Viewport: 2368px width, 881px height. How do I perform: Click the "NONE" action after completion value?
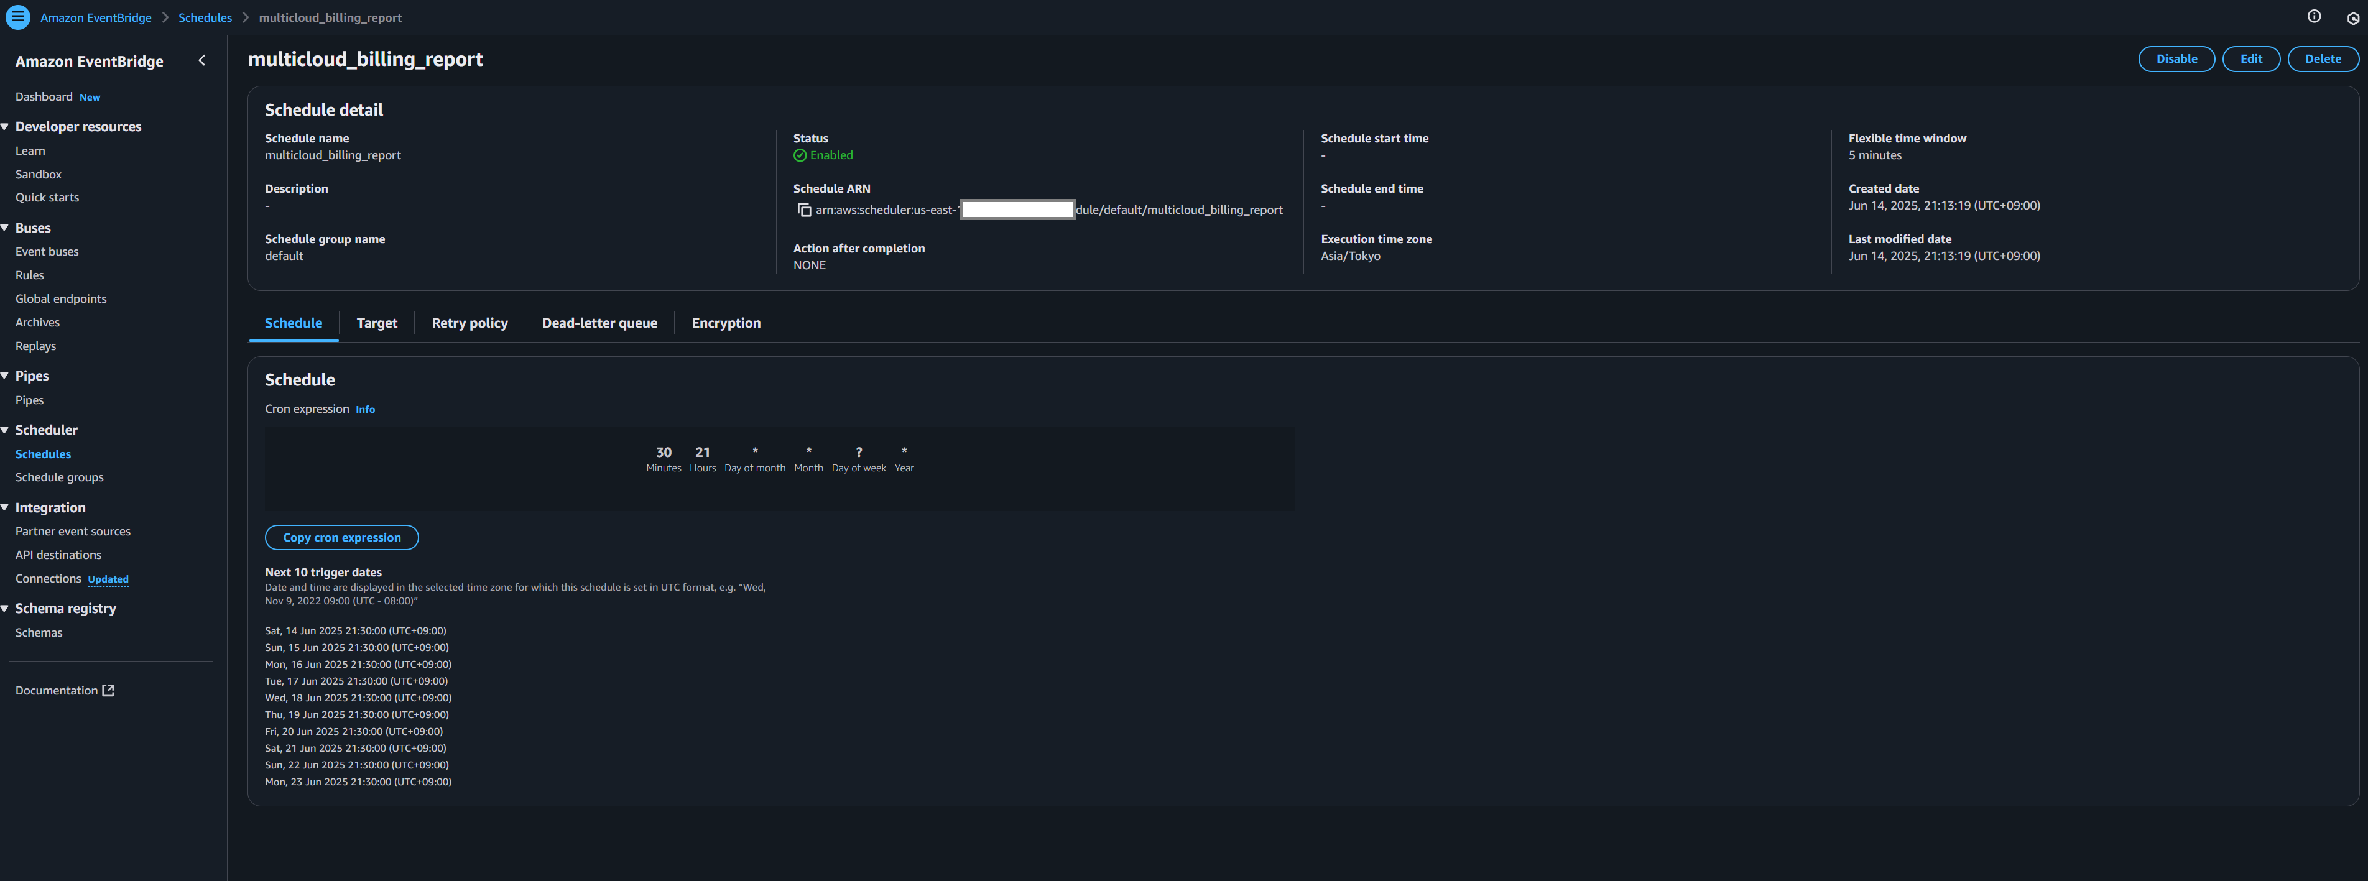[x=809, y=265]
